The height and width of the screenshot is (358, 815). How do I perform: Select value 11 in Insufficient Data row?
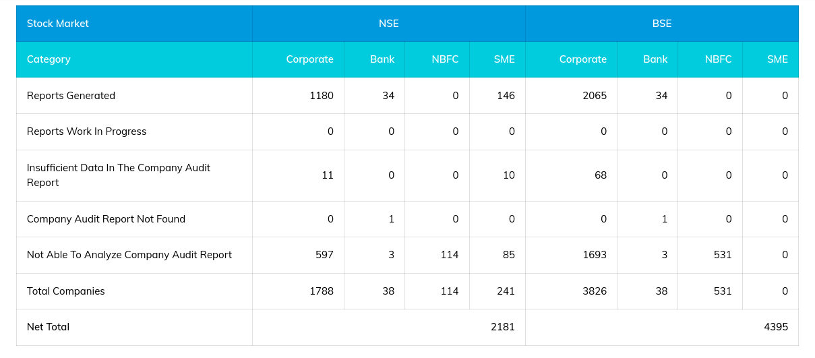pyautogui.click(x=328, y=175)
